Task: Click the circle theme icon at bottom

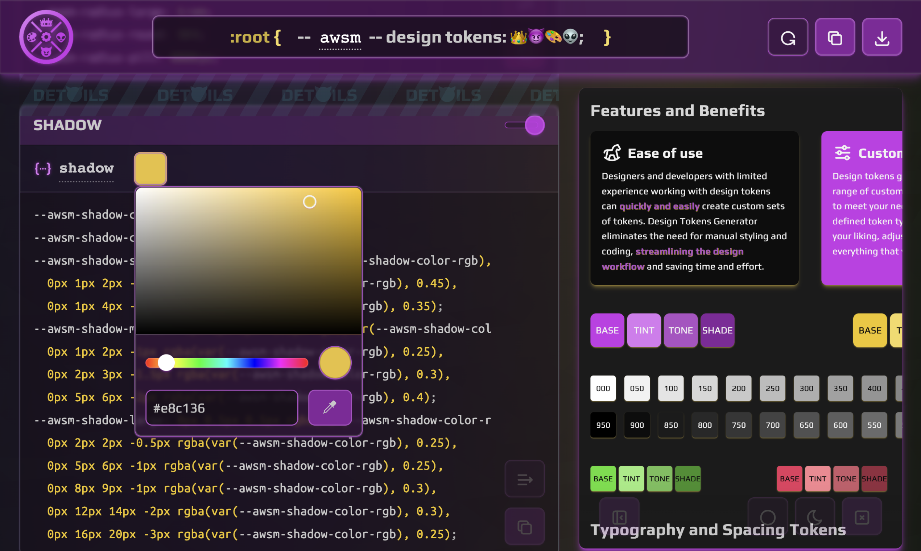Action: click(x=768, y=517)
